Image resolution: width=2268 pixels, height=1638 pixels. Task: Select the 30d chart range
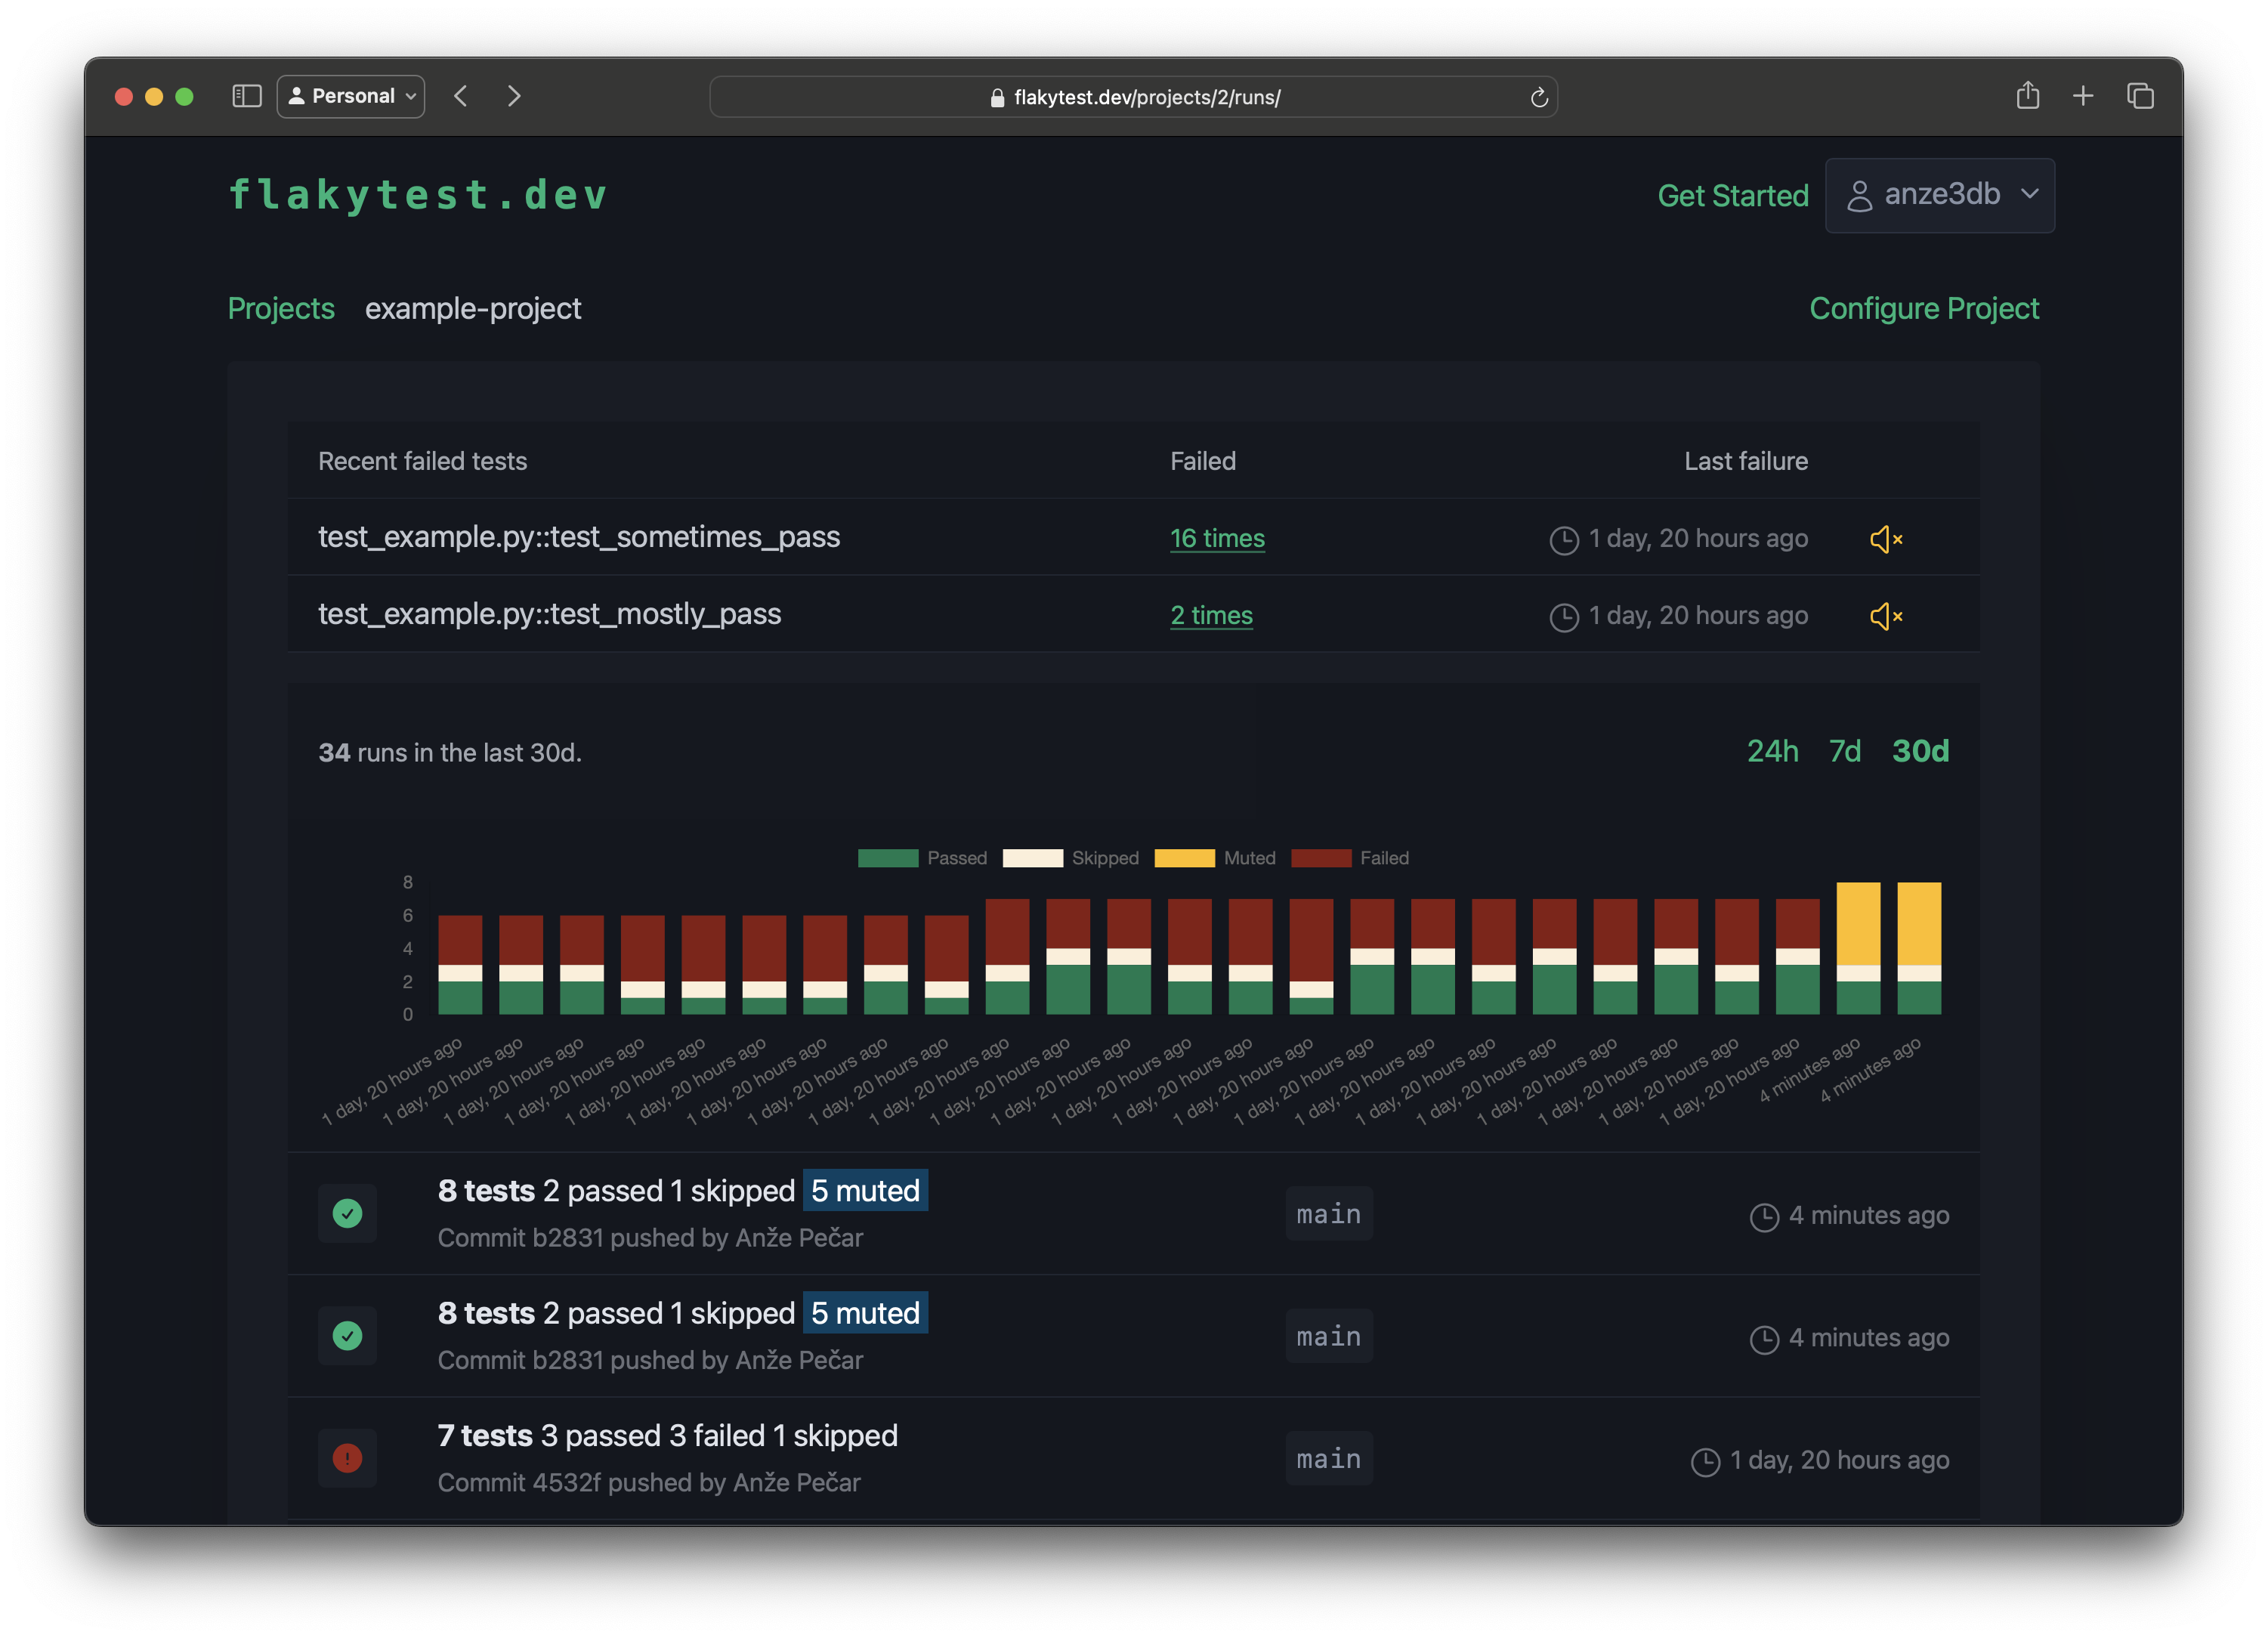pos(1920,751)
